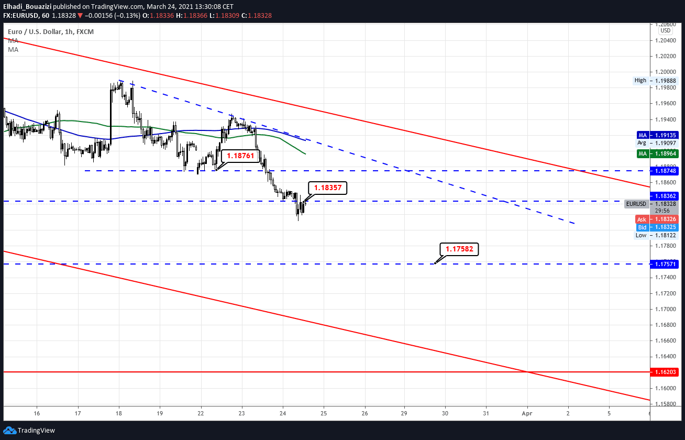Click the Elhadi_Bouazizi author name
Screen dimensions: 685x440
coord(28,6)
